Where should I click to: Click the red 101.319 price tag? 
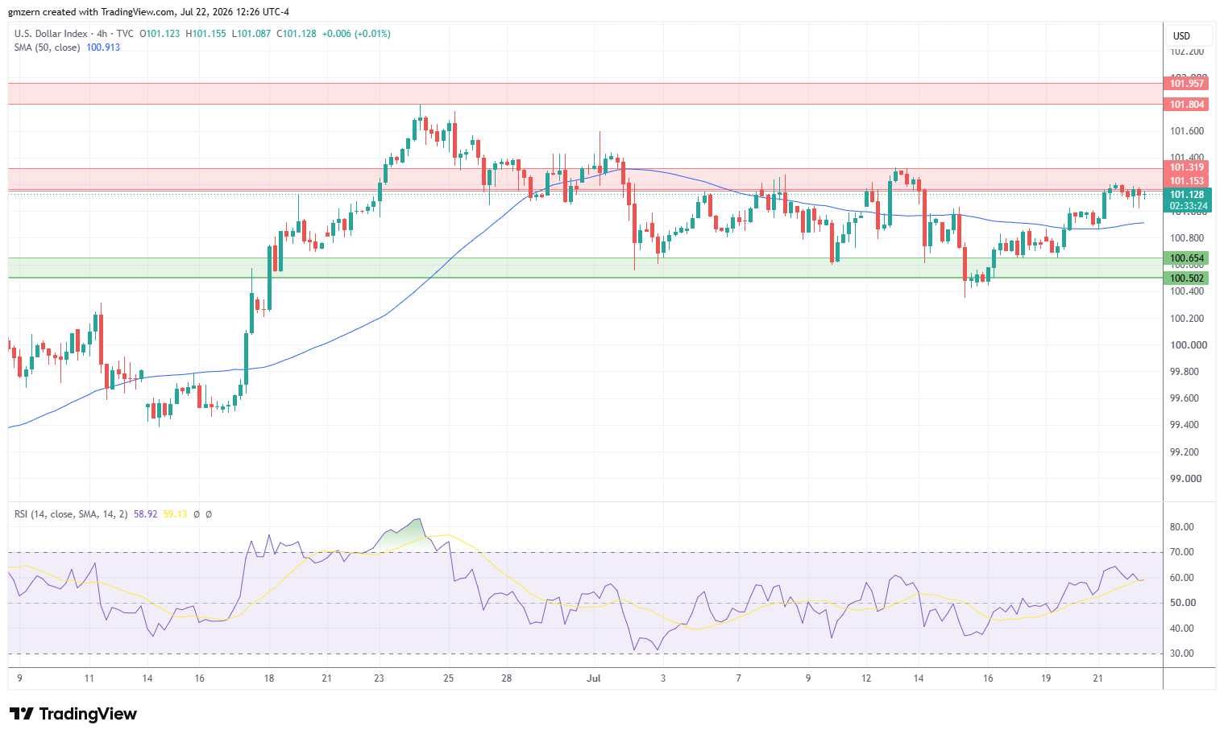pos(1187,168)
